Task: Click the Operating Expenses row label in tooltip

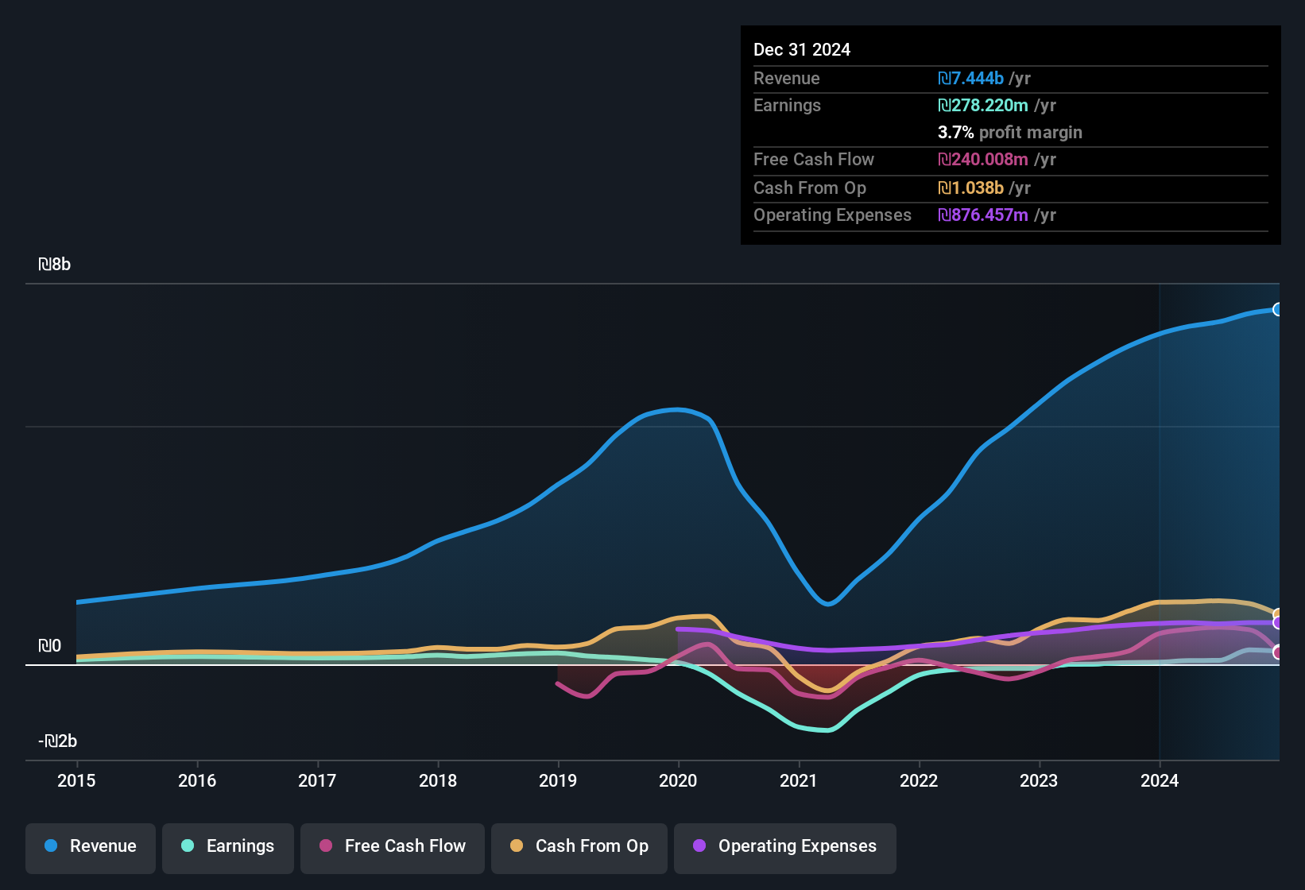Action: click(x=832, y=215)
